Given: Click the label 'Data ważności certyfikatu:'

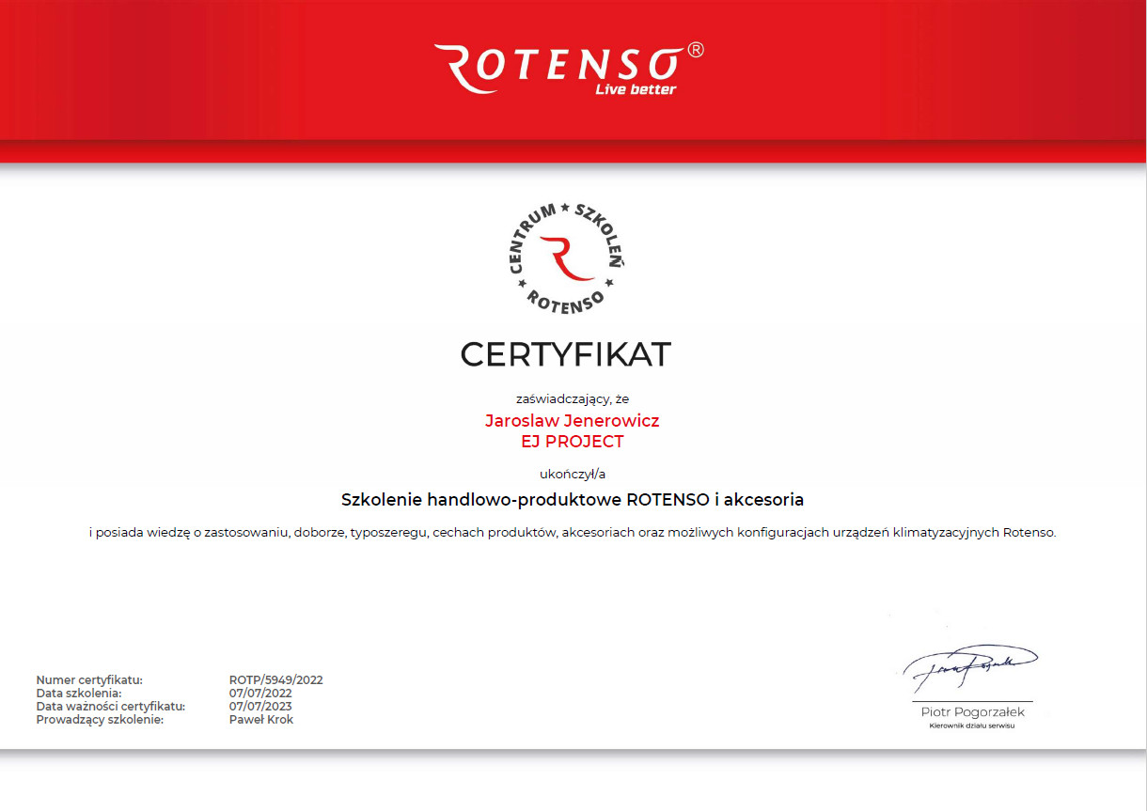Looking at the screenshot, I should pos(110,706).
